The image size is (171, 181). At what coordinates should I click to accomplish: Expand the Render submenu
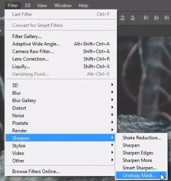pos(61,130)
